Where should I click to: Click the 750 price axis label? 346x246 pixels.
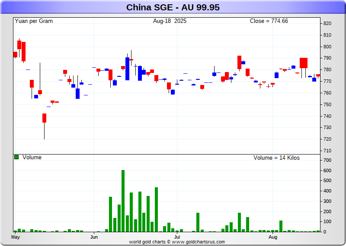click(327, 104)
